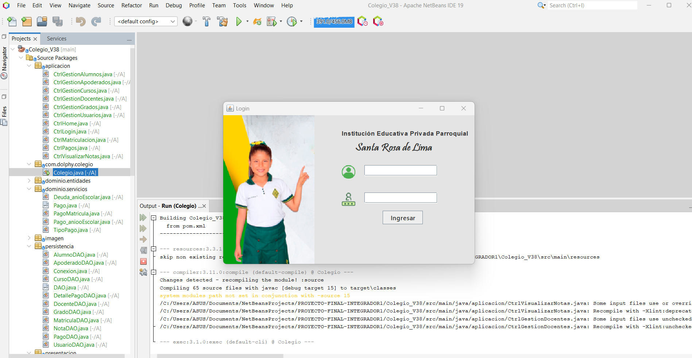The width and height of the screenshot is (692, 358).
Task: Open the Refactor menu
Action: point(131,5)
